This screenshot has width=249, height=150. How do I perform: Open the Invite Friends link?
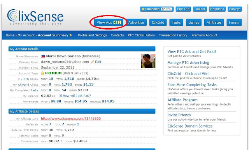point(179,115)
